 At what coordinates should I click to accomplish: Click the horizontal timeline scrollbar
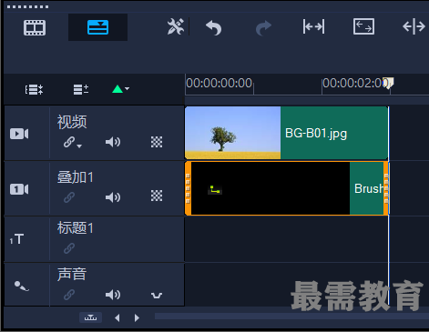tap(291, 317)
